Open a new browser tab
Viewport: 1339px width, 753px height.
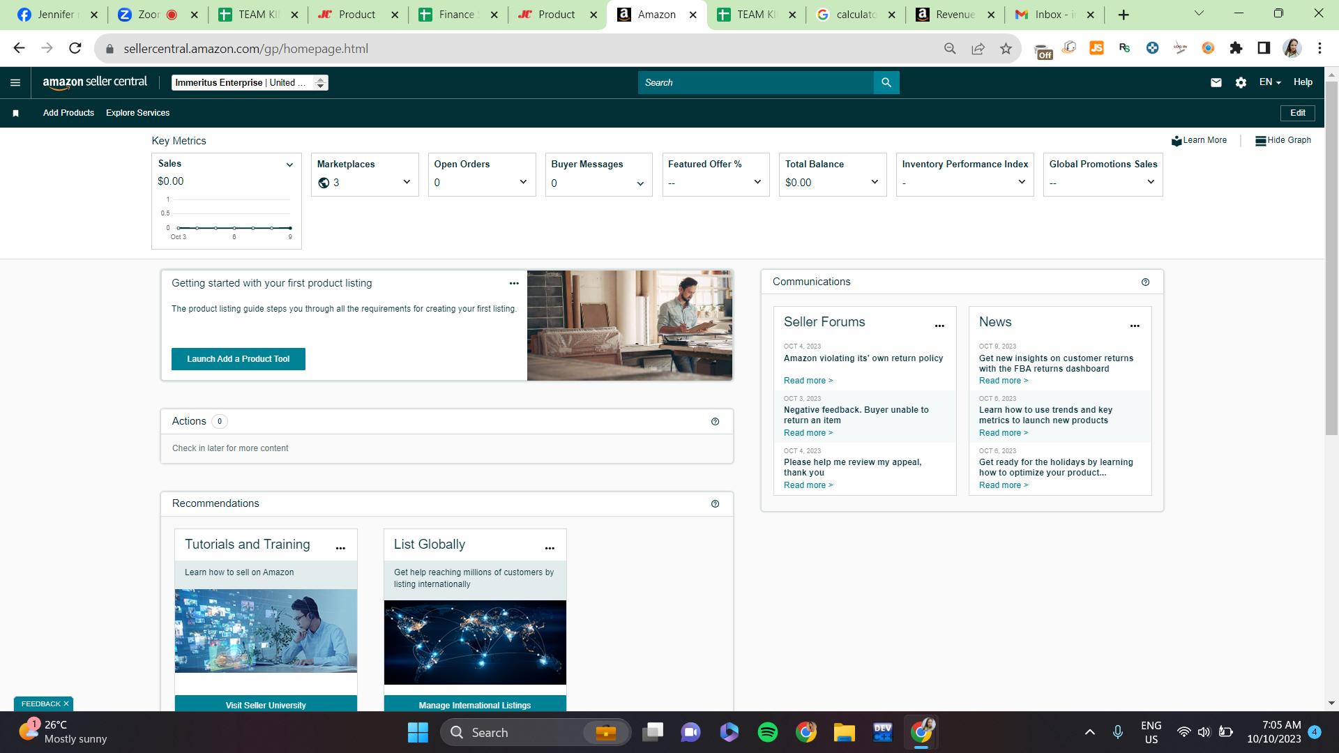pos(1124,15)
